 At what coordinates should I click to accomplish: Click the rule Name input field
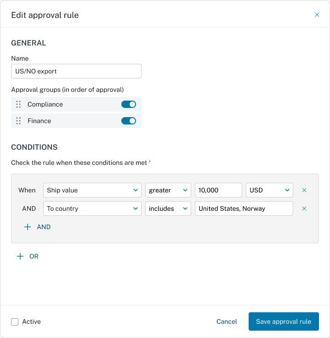point(76,71)
